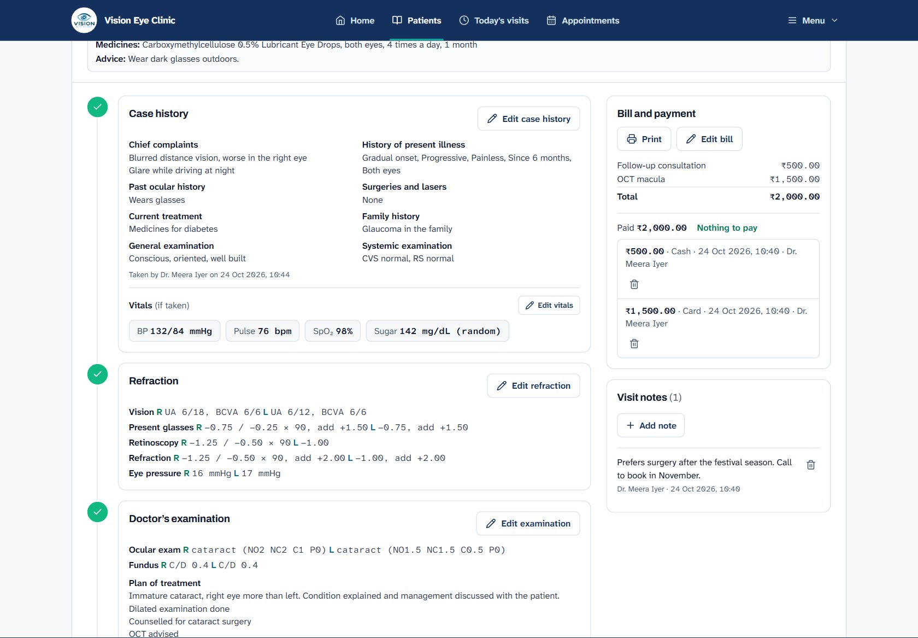The height and width of the screenshot is (638, 918).
Task: Click 'Follow-up consultation' bill line
Action: (x=718, y=166)
